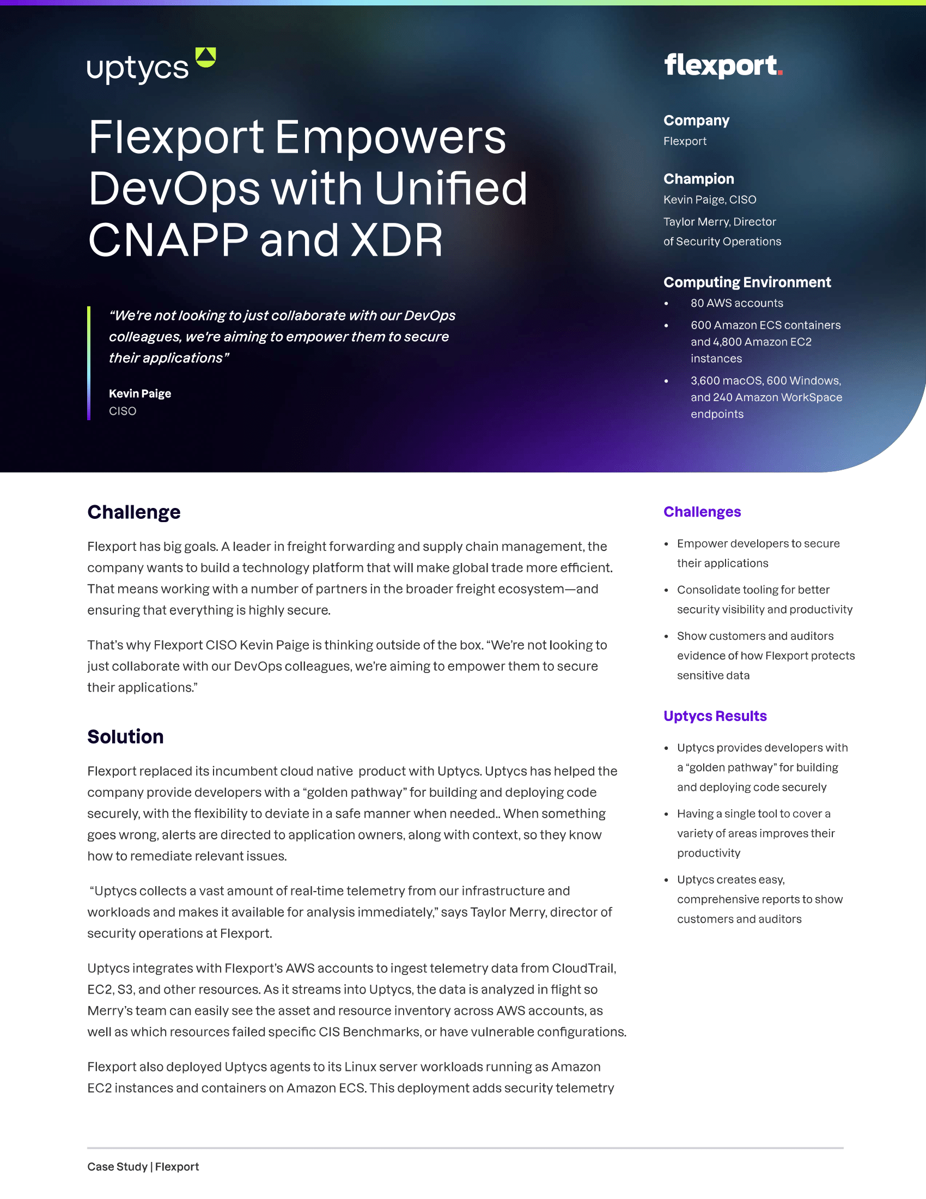Select the main title heading text

[307, 189]
